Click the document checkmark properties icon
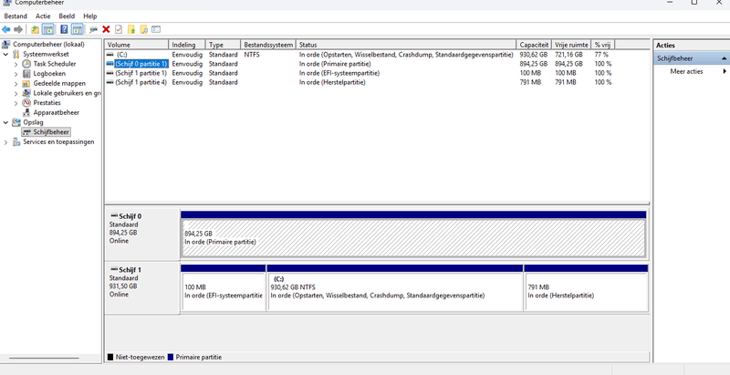 click(x=119, y=29)
